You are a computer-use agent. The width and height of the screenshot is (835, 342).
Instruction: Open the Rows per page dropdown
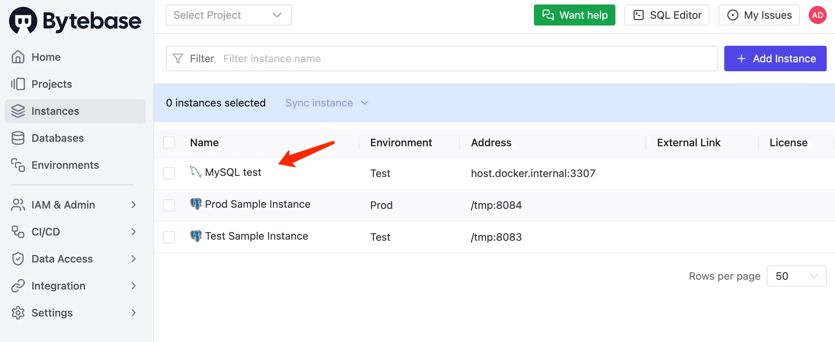[x=796, y=276]
